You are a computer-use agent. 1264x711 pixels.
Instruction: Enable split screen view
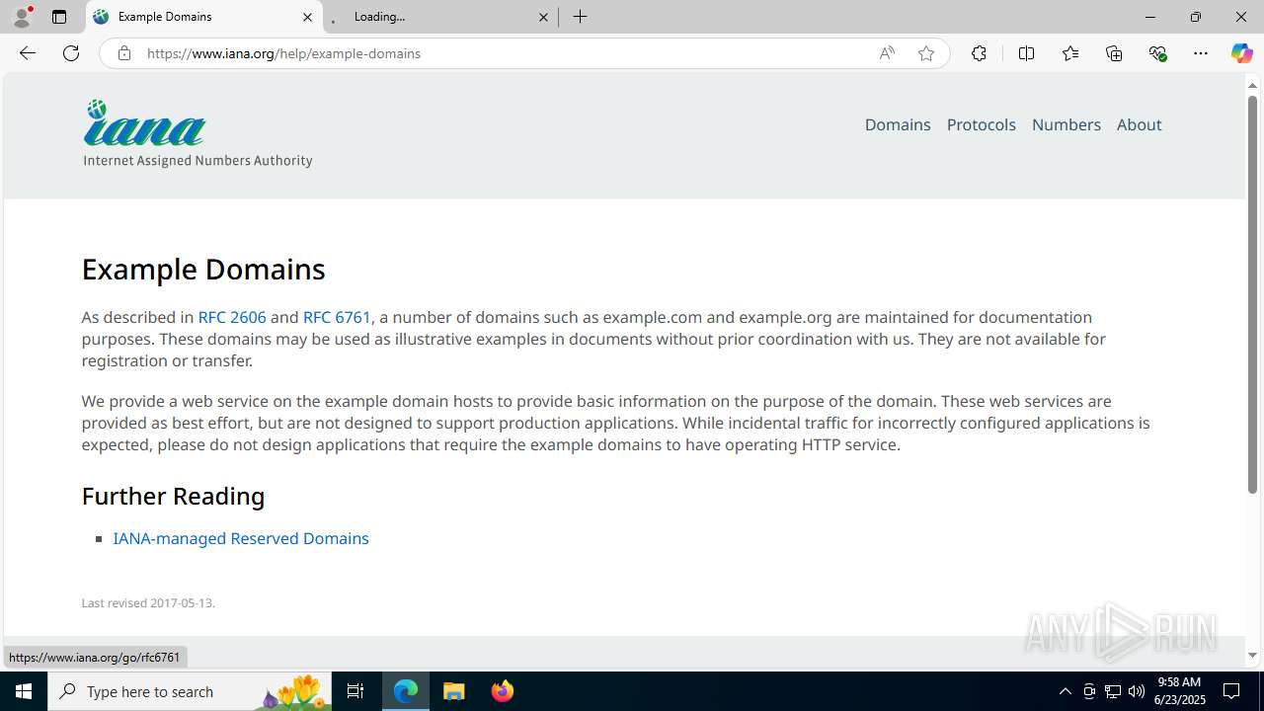tap(1026, 53)
